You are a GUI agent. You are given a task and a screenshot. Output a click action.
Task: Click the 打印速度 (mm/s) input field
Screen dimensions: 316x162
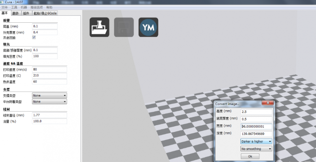coord(50,70)
